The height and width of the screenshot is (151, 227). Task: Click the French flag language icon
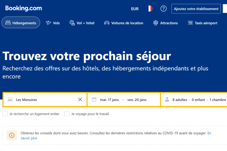[x=149, y=9]
